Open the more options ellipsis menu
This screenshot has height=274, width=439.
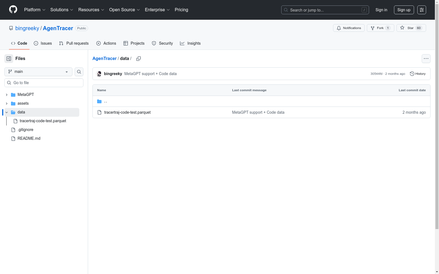(426, 59)
